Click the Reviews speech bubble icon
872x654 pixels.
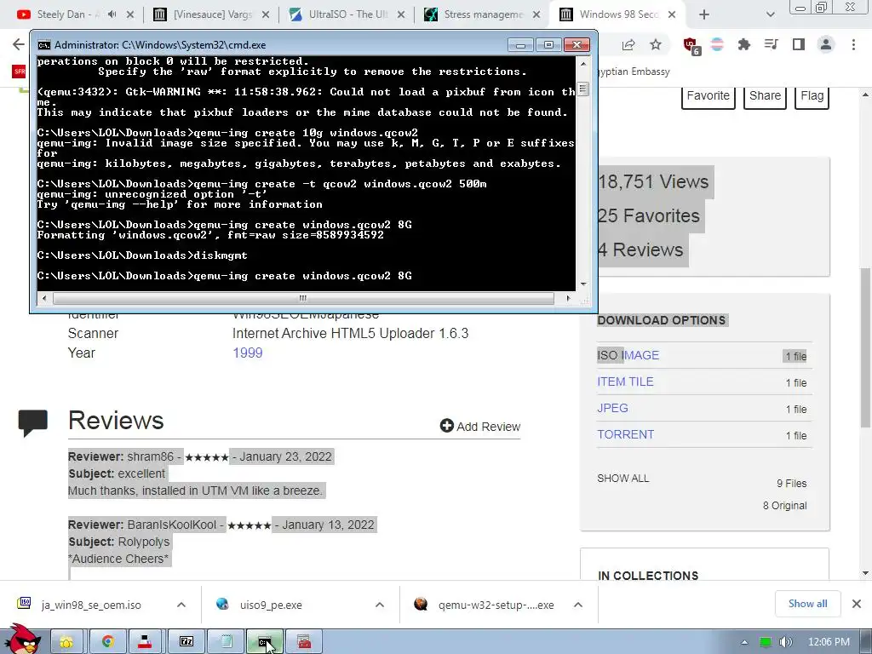(33, 422)
